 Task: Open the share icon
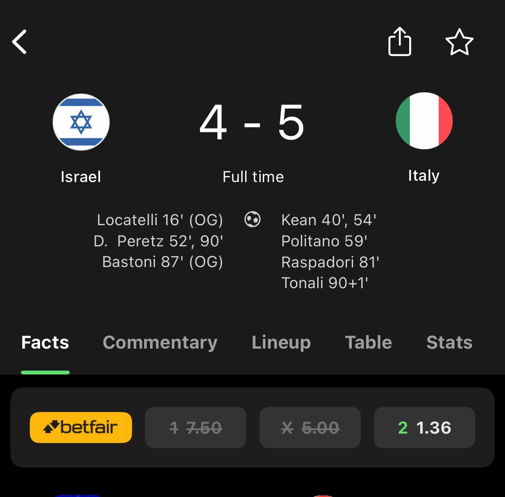400,41
